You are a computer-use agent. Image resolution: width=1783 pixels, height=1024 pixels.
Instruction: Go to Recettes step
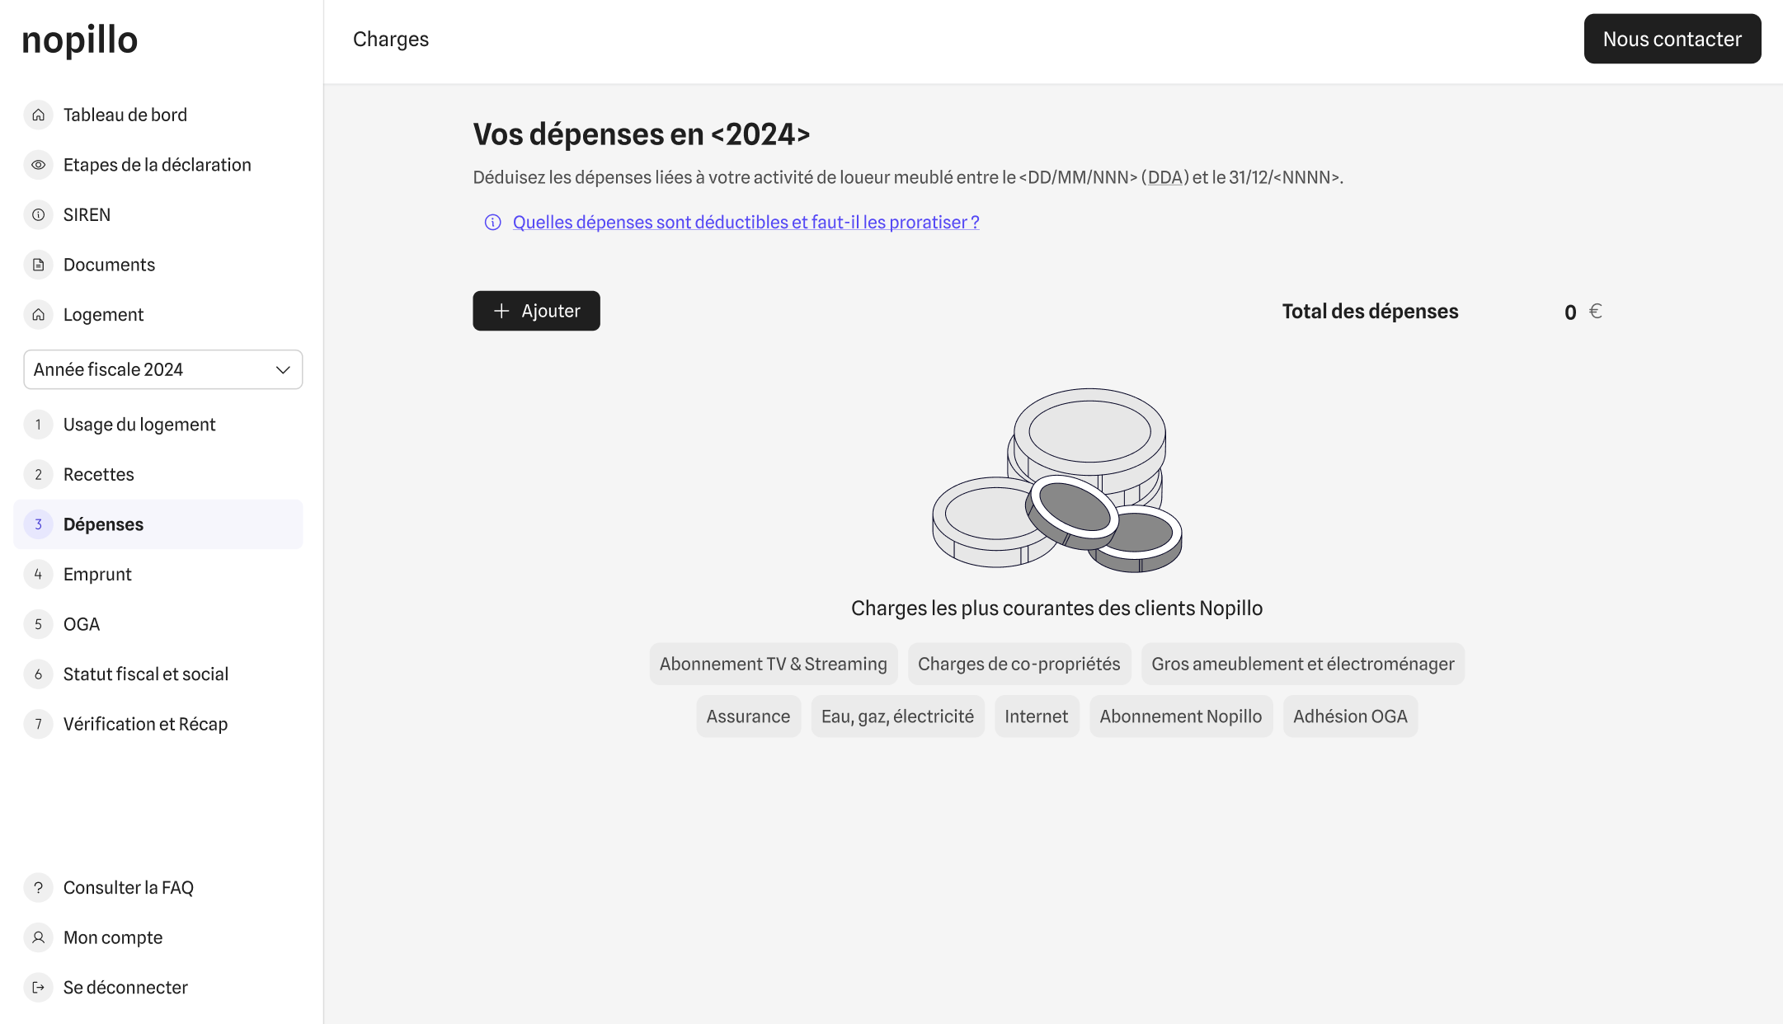pyautogui.click(x=98, y=475)
